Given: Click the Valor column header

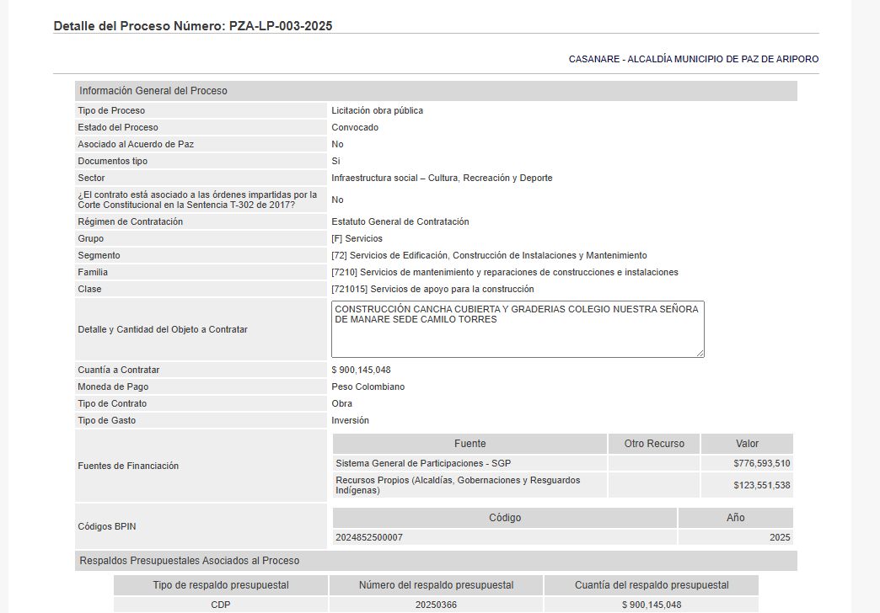Looking at the screenshot, I should click(x=747, y=444).
